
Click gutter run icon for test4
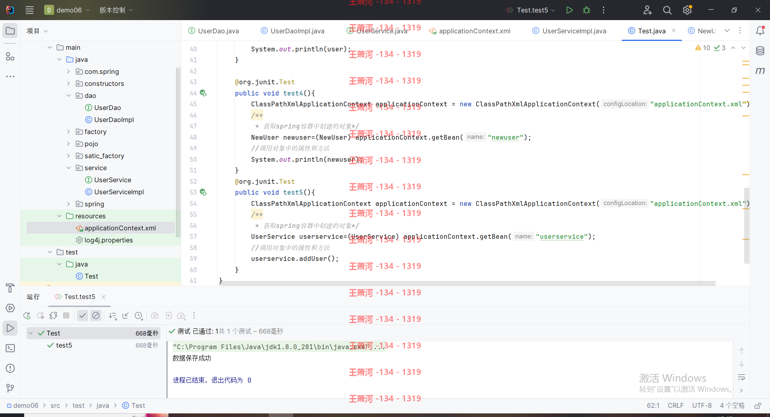(203, 93)
